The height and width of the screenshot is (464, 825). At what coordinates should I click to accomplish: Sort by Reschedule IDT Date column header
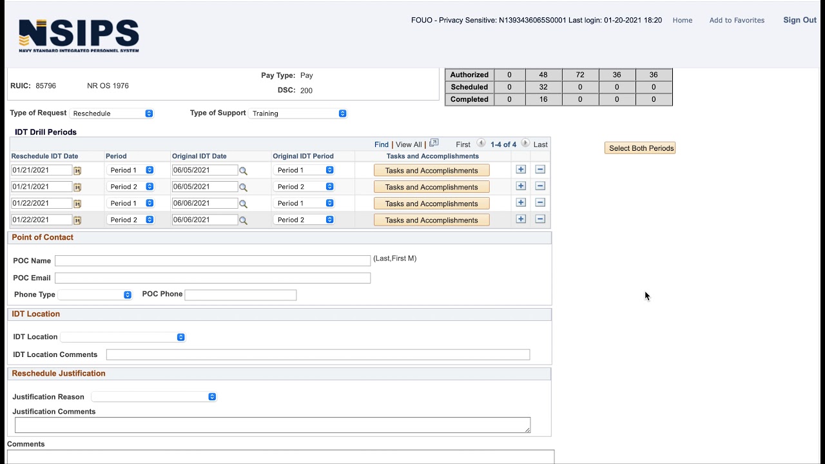(44, 156)
